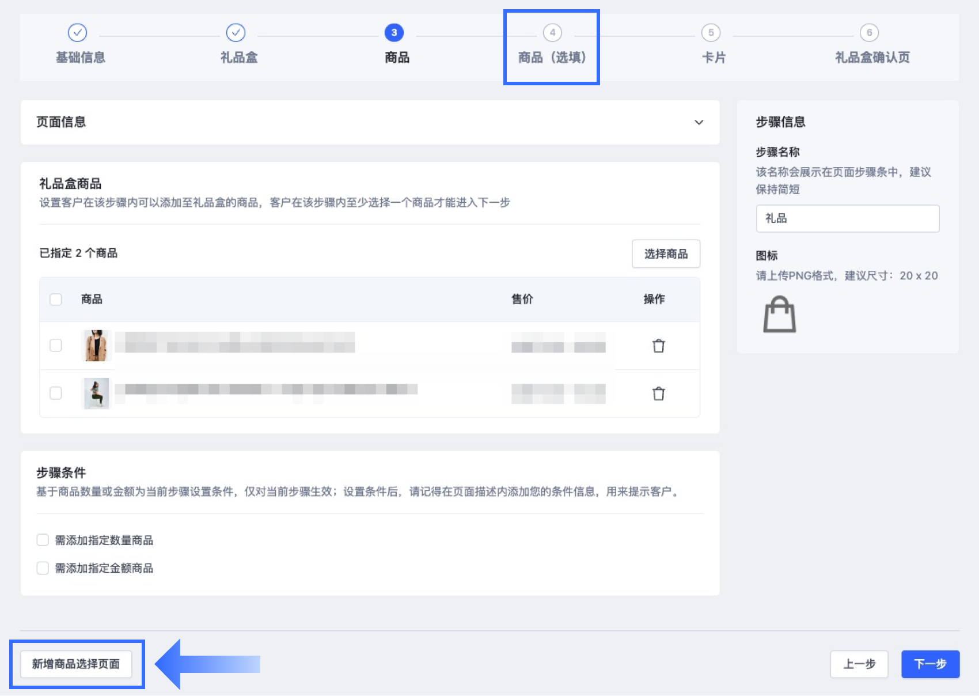Proceed with 下一步 button
The image size is (979, 696).
pyautogui.click(x=930, y=664)
